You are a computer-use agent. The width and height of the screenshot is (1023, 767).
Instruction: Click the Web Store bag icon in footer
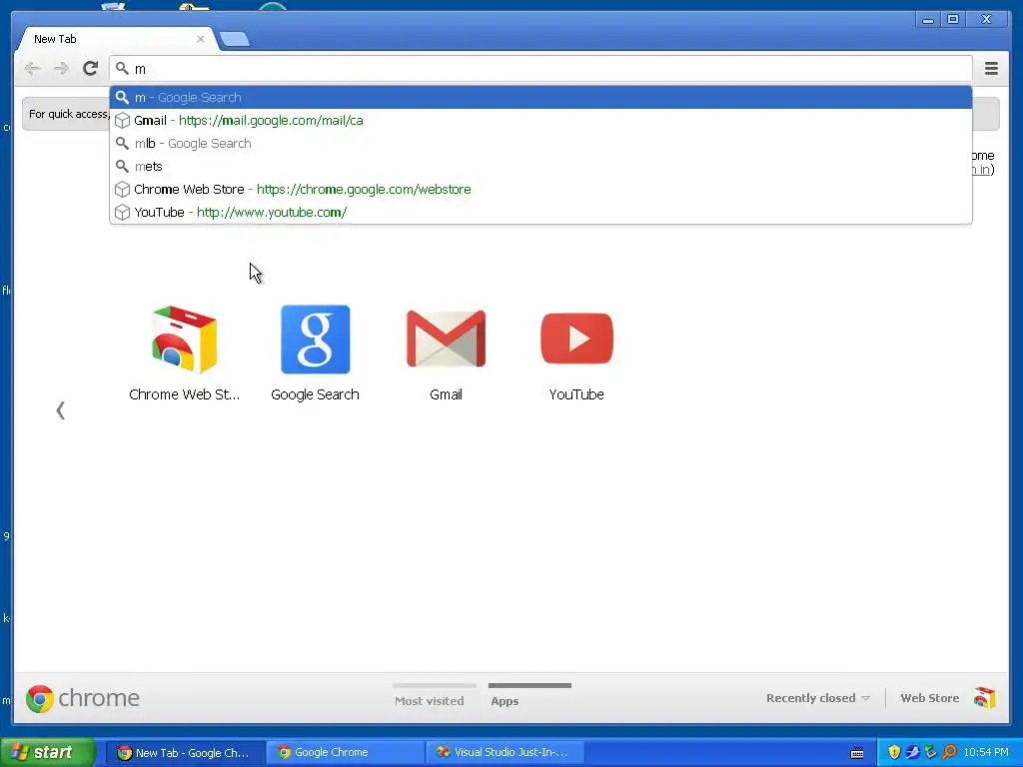pyautogui.click(x=985, y=698)
